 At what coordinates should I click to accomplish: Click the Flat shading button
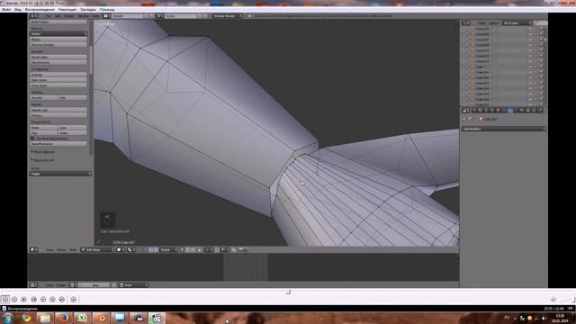tap(72, 98)
